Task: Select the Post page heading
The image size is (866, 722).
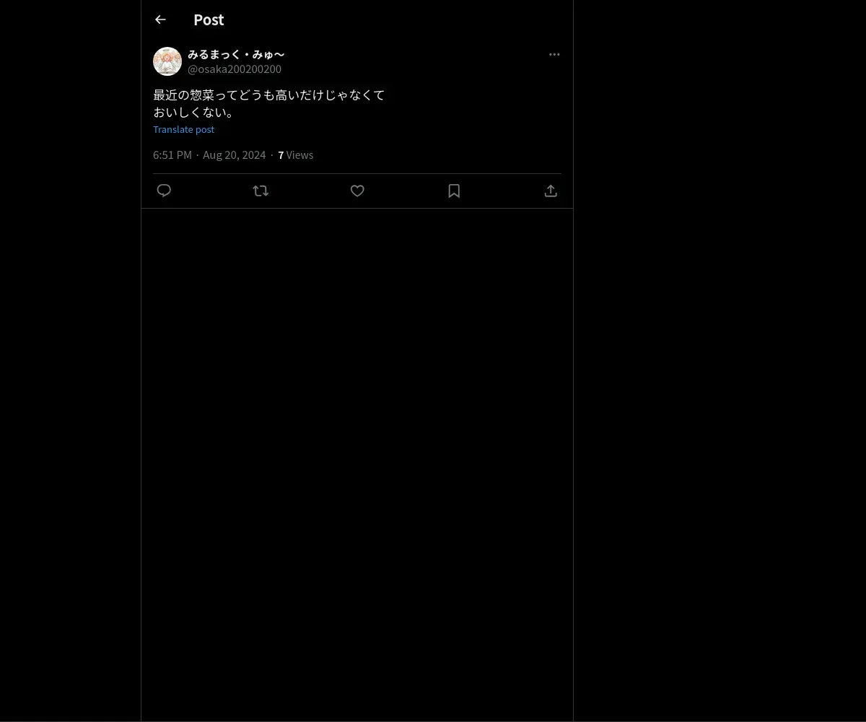Action: click(x=209, y=19)
